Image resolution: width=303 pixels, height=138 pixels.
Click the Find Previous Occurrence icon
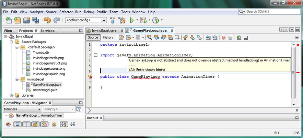tap(156, 38)
